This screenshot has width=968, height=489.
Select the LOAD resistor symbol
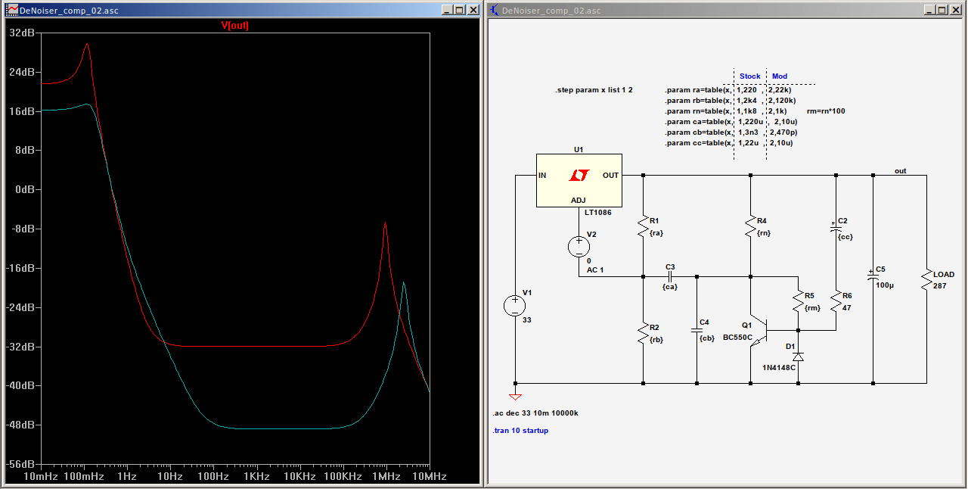926,280
